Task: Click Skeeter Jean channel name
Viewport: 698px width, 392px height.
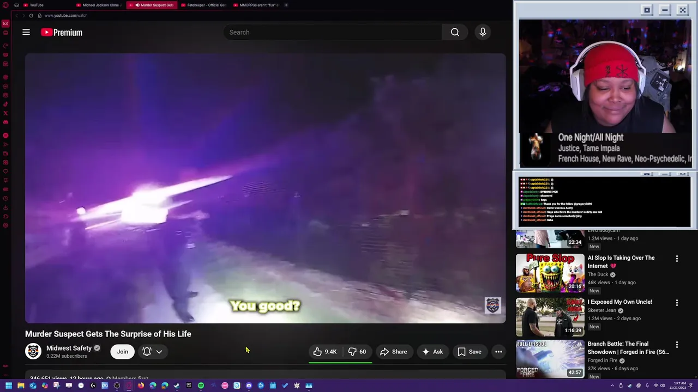Action: (x=601, y=310)
